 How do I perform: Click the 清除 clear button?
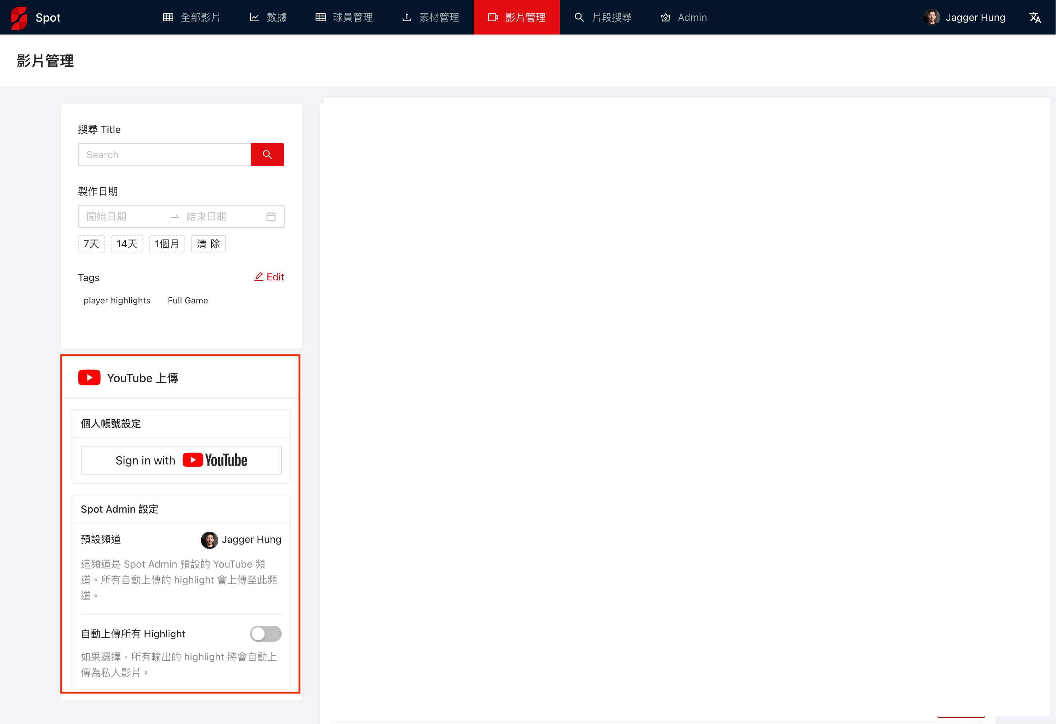208,244
